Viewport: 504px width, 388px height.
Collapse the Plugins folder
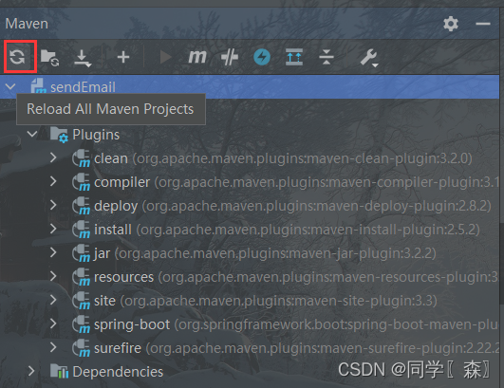coord(32,134)
